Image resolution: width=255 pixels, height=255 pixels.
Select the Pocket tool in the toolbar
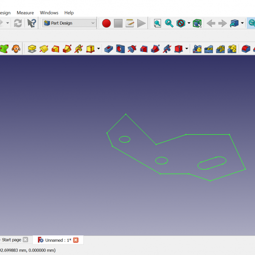[109, 49]
